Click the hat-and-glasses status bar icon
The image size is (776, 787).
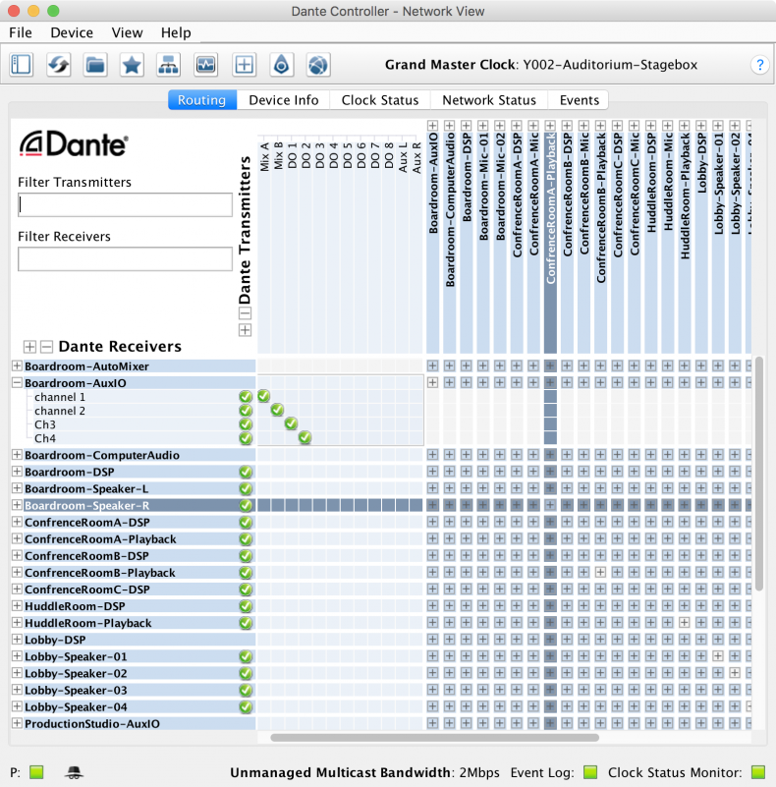(x=74, y=772)
